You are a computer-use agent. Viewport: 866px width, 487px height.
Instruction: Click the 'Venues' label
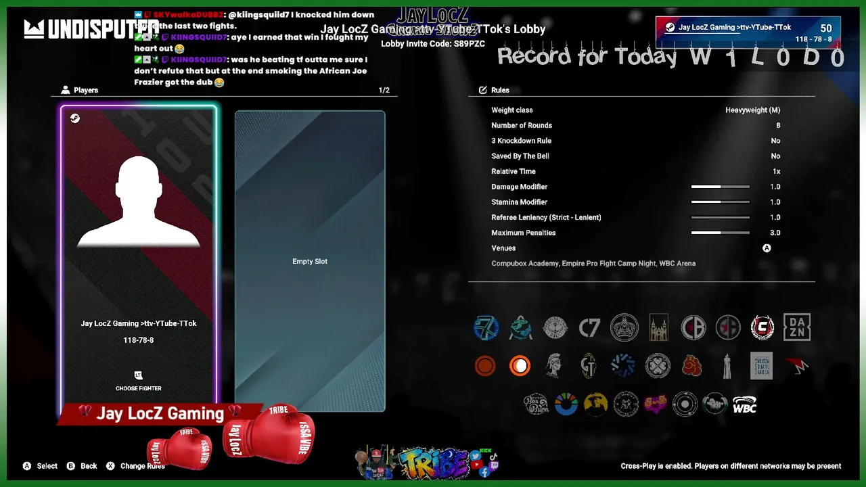(503, 248)
